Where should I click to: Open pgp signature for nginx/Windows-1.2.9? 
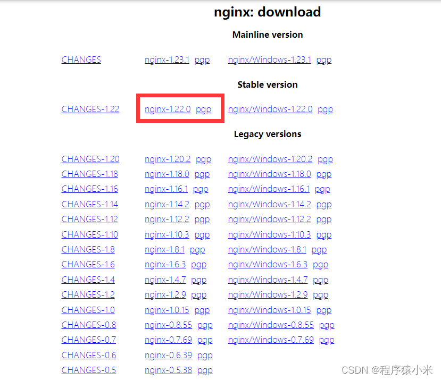pos(320,295)
